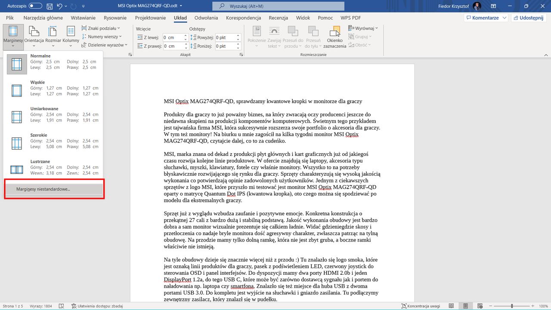
Task: Open the Okienko zaznaczenia pane
Action: tap(335, 37)
